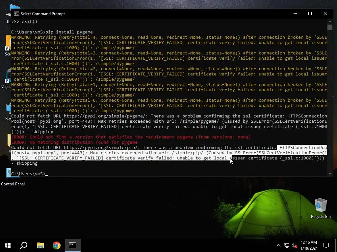The height and width of the screenshot is (252, 337).
Task: Click the 'Select Command Prompt' title text
Action: [43, 14]
